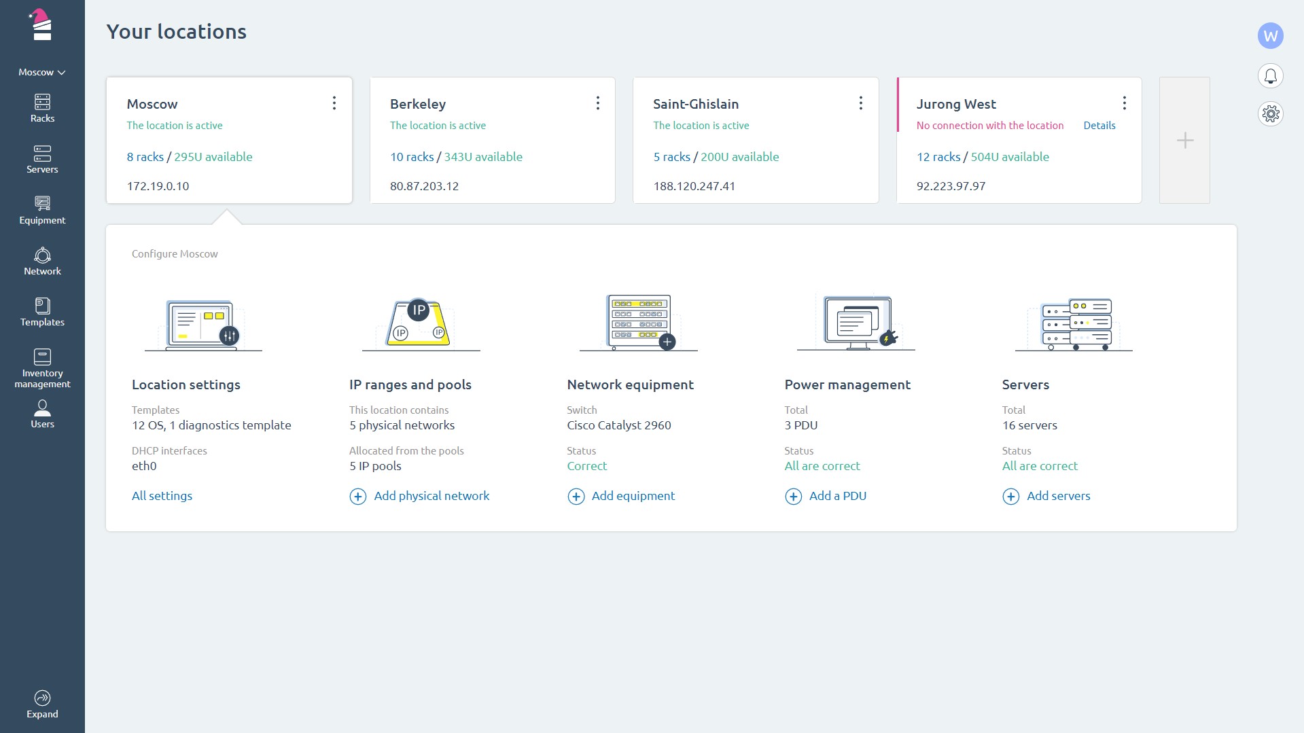Viewport: 1304px width, 733px height.
Task: Open Inventory management section
Action: coord(42,369)
